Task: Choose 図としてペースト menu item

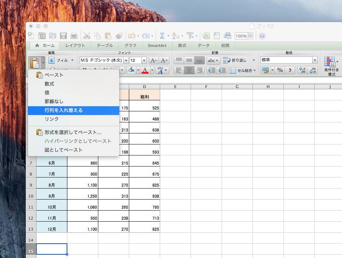Action: coord(74,150)
